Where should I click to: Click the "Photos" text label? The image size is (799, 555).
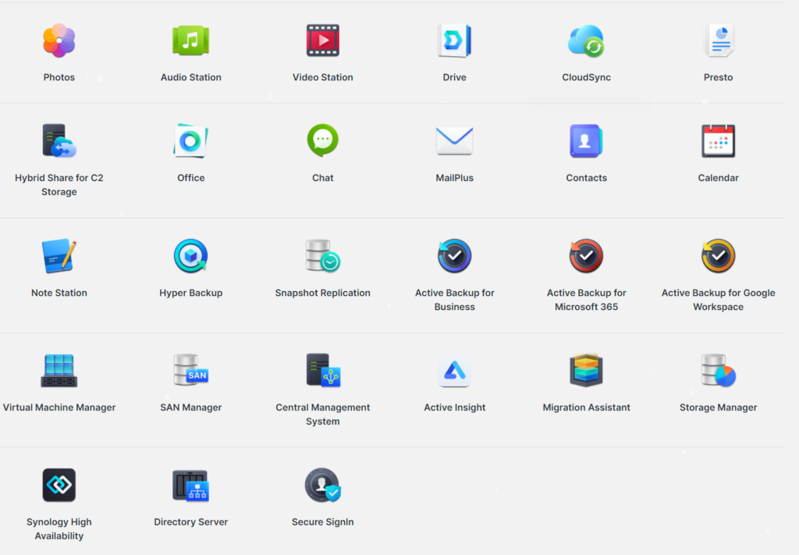tap(59, 77)
